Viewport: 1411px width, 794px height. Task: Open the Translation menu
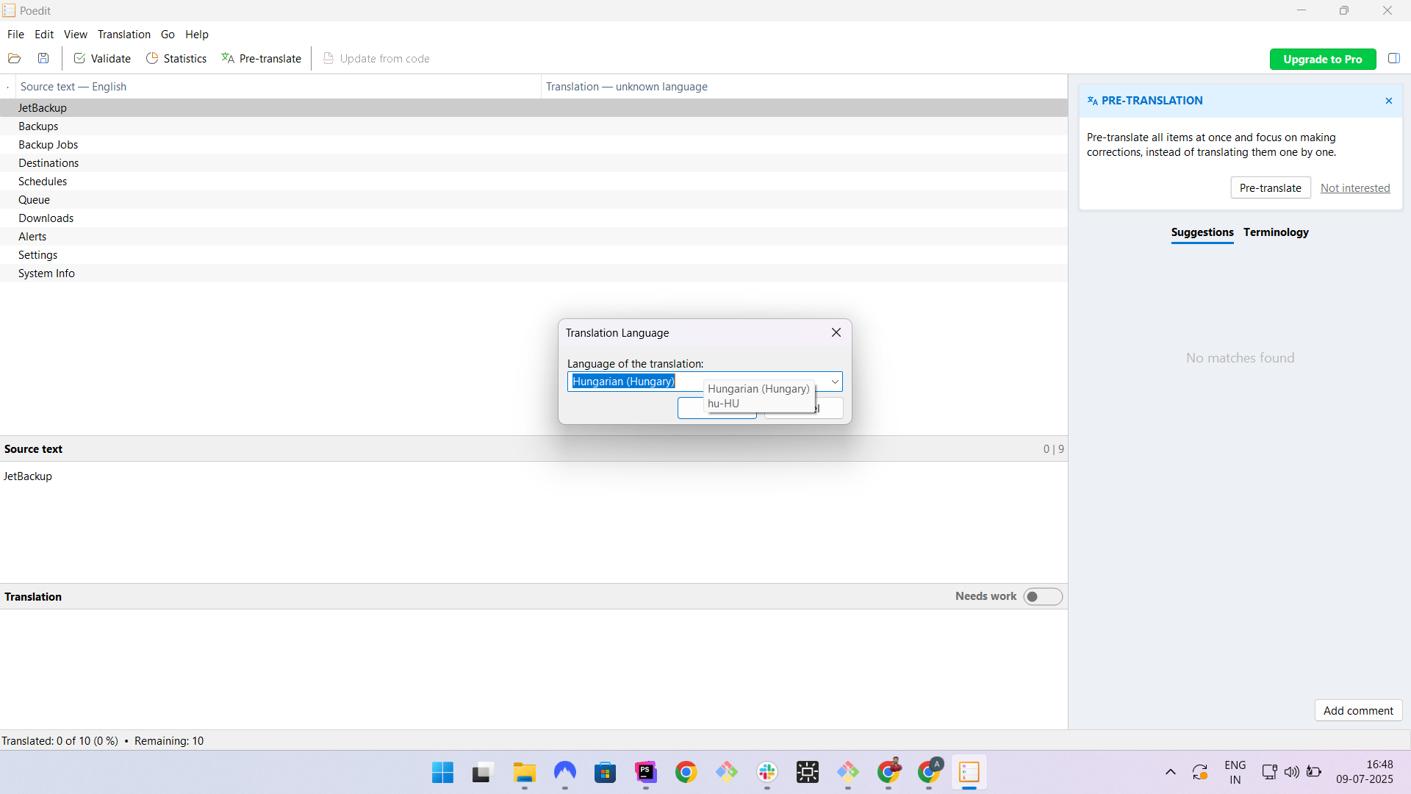pos(124,35)
